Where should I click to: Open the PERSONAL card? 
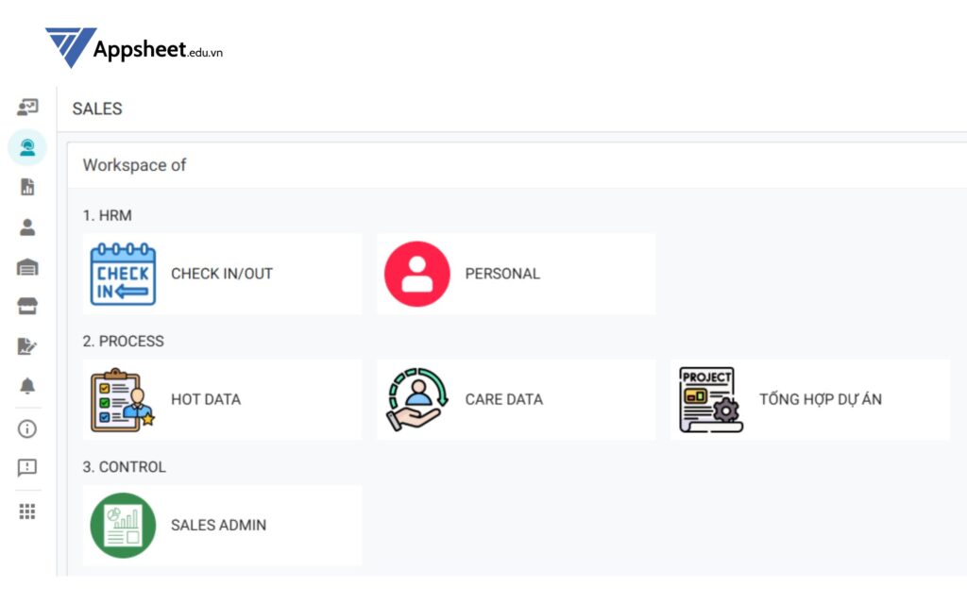516,274
